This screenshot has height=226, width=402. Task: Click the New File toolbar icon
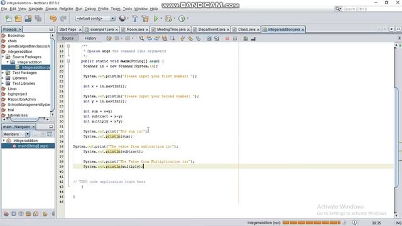[8, 18]
